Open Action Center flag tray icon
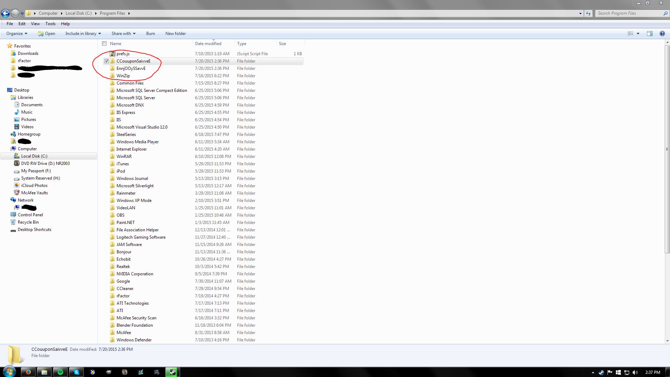The height and width of the screenshot is (377, 670). click(610, 372)
